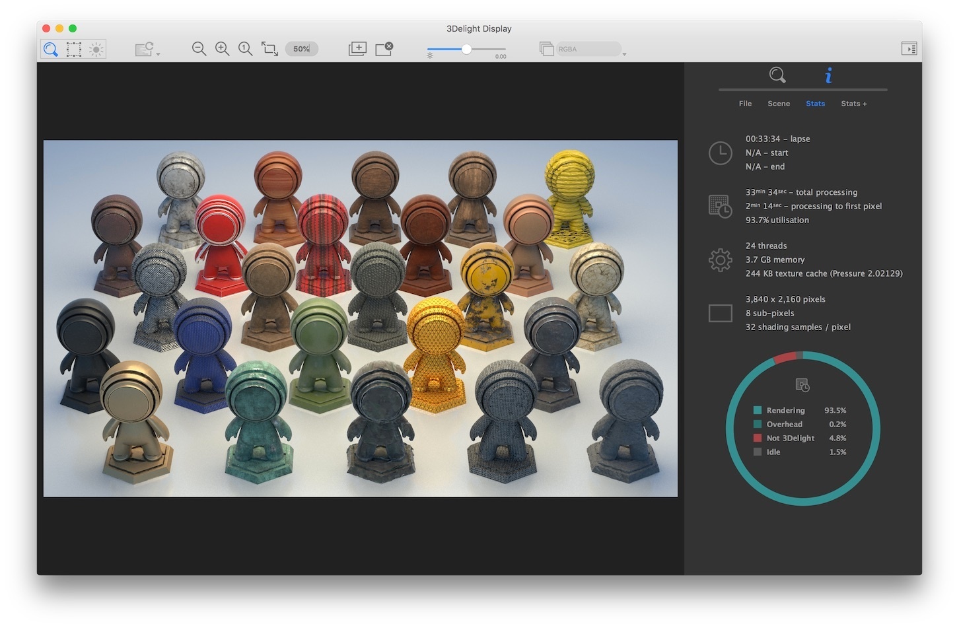Click the exposure slider handle

click(x=466, y=49)
